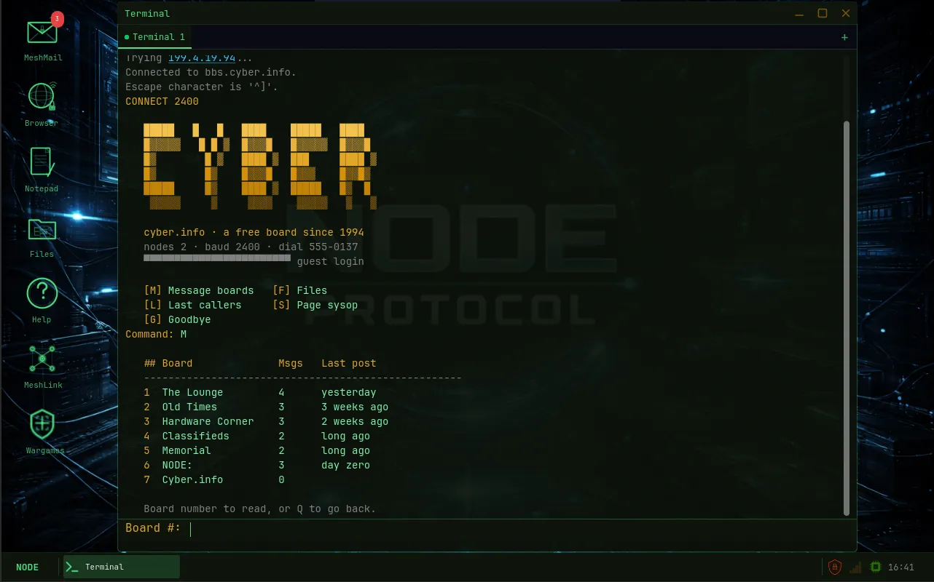Open the Help desktop icon
This screenshot has width=934, height=582.
pos(42,300)
